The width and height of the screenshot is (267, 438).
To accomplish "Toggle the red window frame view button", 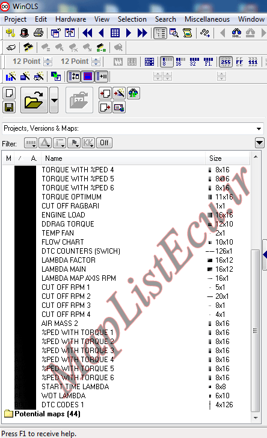I will coord(88,77).
